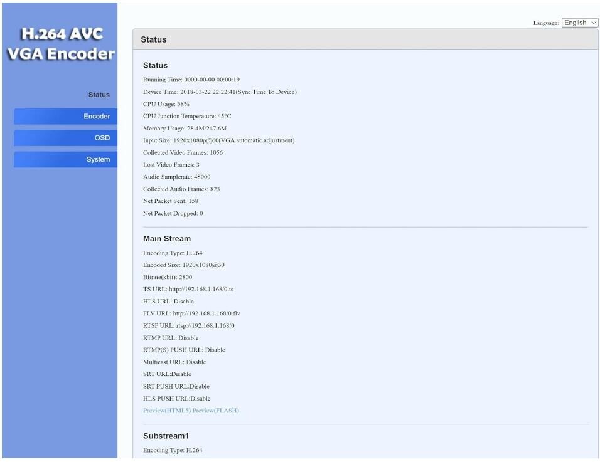Image resolution: width=600 pixels, height=462 pixels.
Task: Click the Substream1 section heading
Action: [166, 436]
